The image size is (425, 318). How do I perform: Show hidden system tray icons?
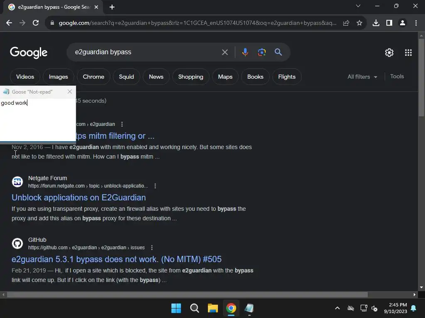337,308
